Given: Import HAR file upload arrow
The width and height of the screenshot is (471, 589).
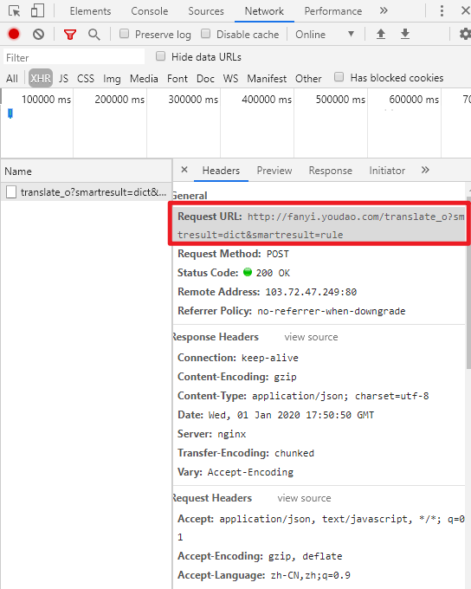Looking at the screenshot, I should (x=381, y=34).
